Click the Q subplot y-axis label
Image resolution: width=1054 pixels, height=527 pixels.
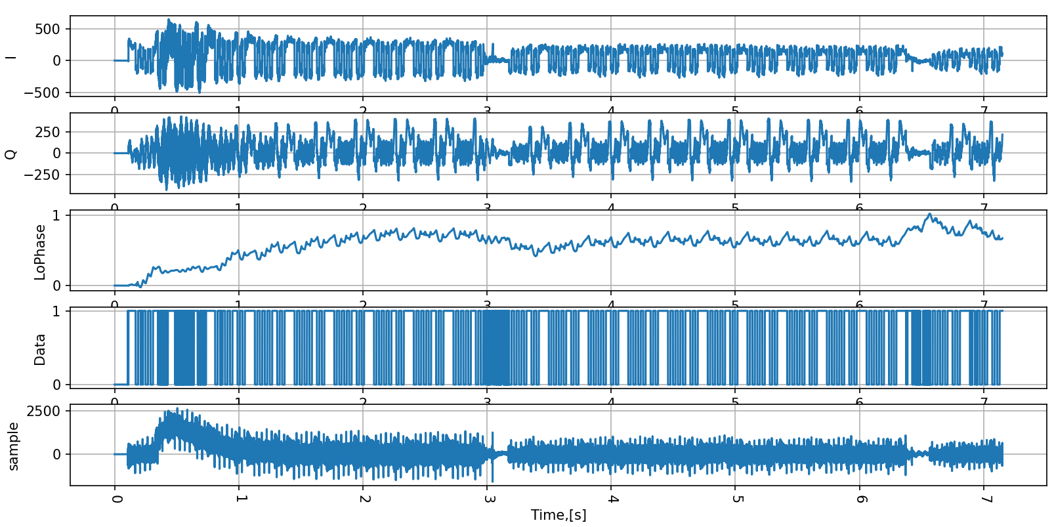(10, 154)
